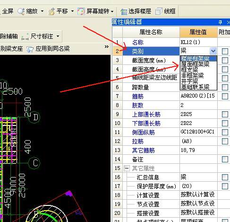This screenshot has width=230, height=222.
Task: Select the 类别 property row
Action: [x=151, y=51]
